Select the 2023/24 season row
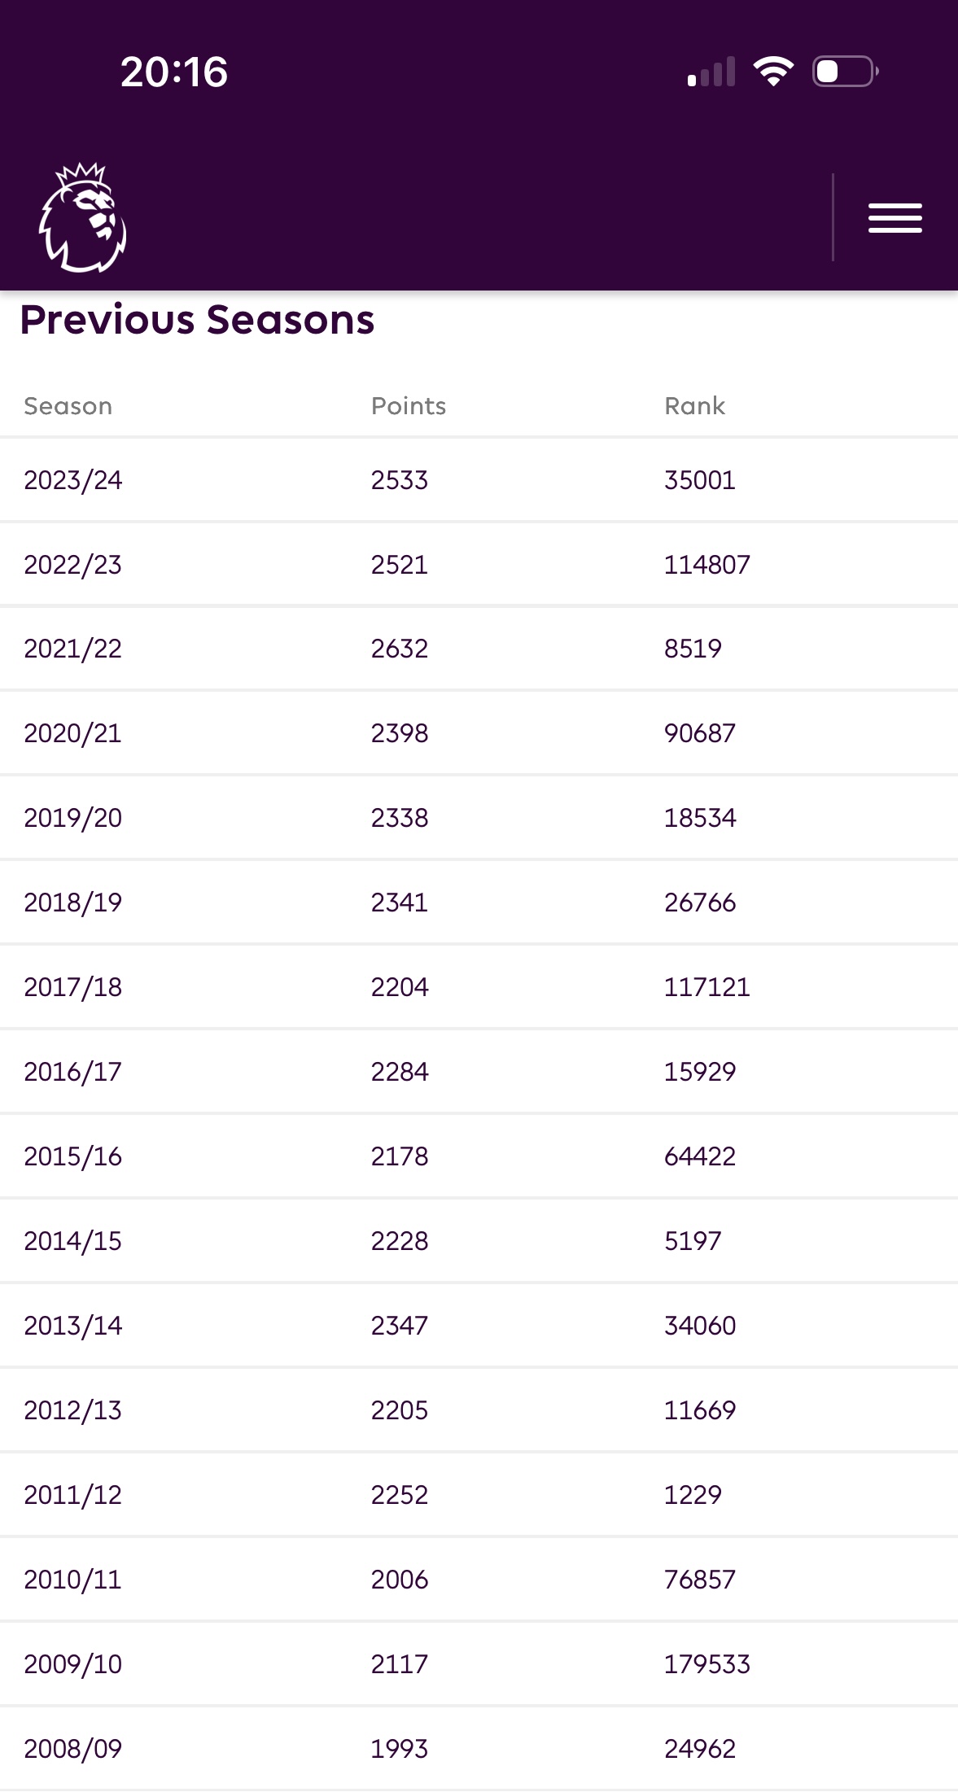This screenshot has height=1792, width=958. (x=479, y=480)
